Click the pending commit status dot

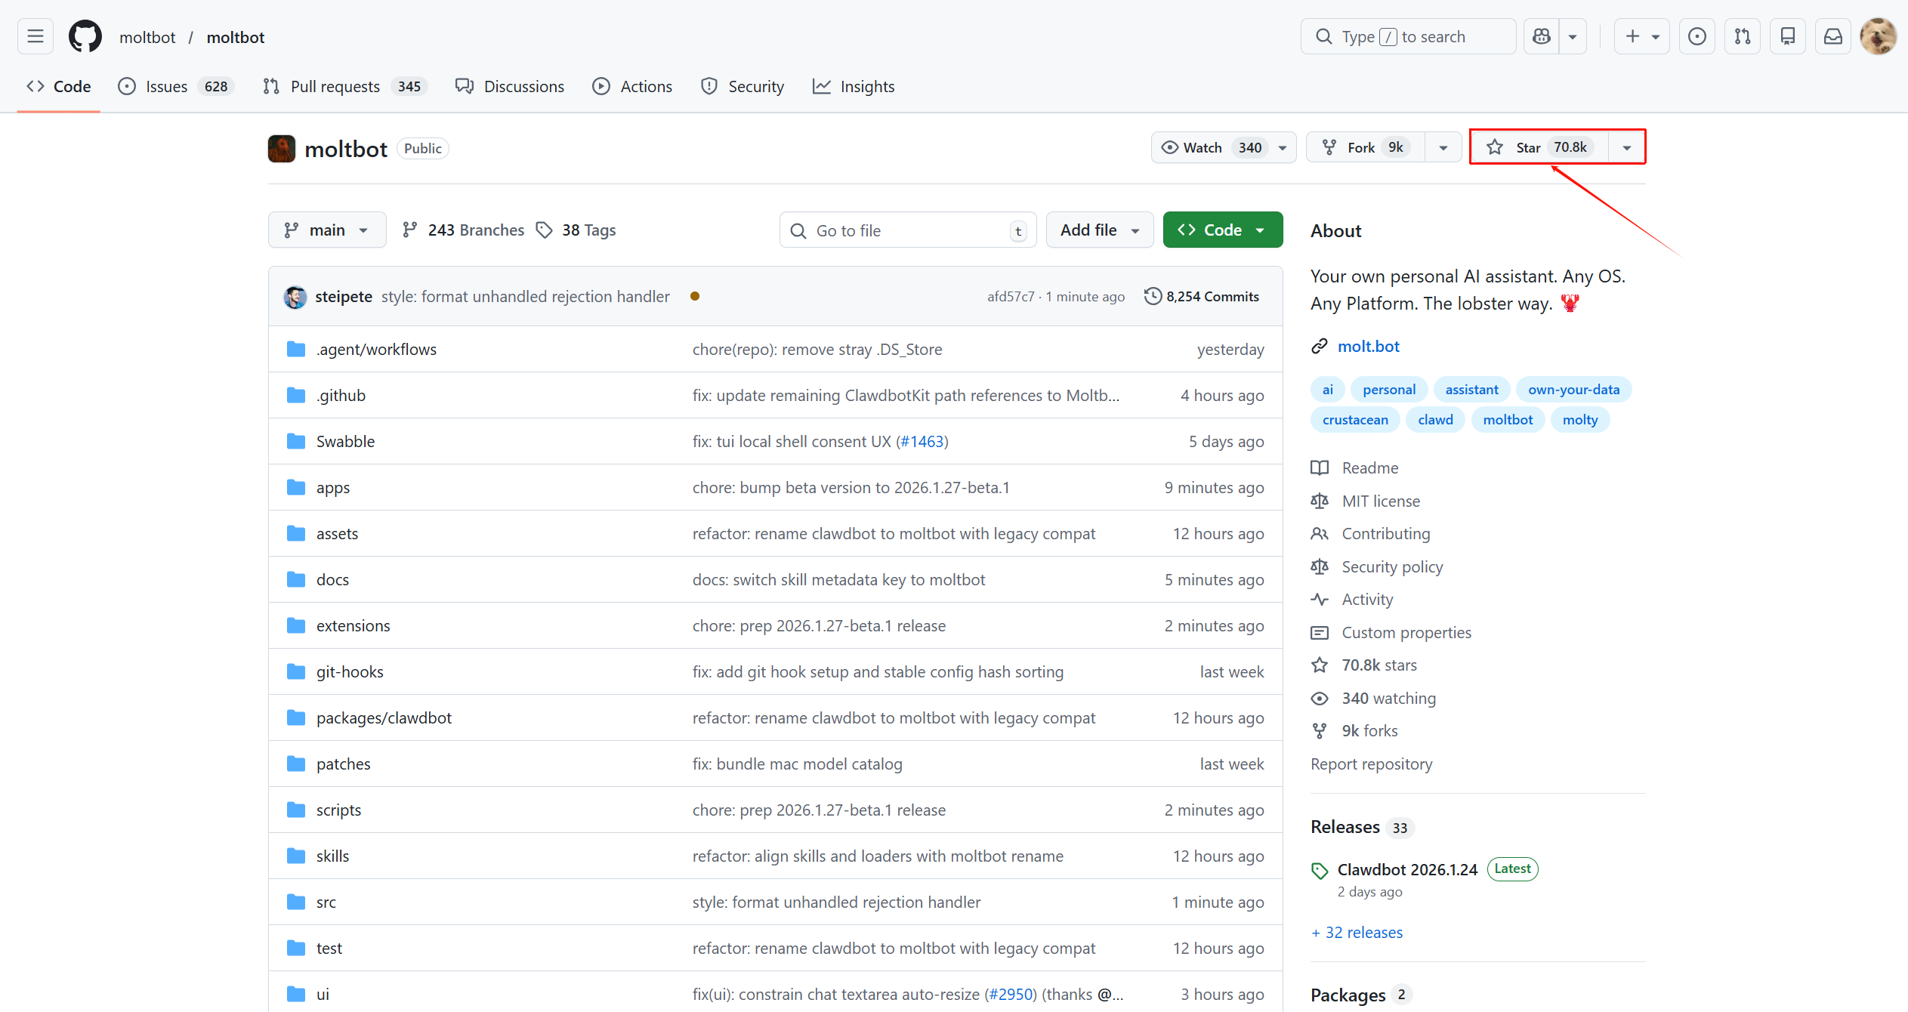(695, 296)
